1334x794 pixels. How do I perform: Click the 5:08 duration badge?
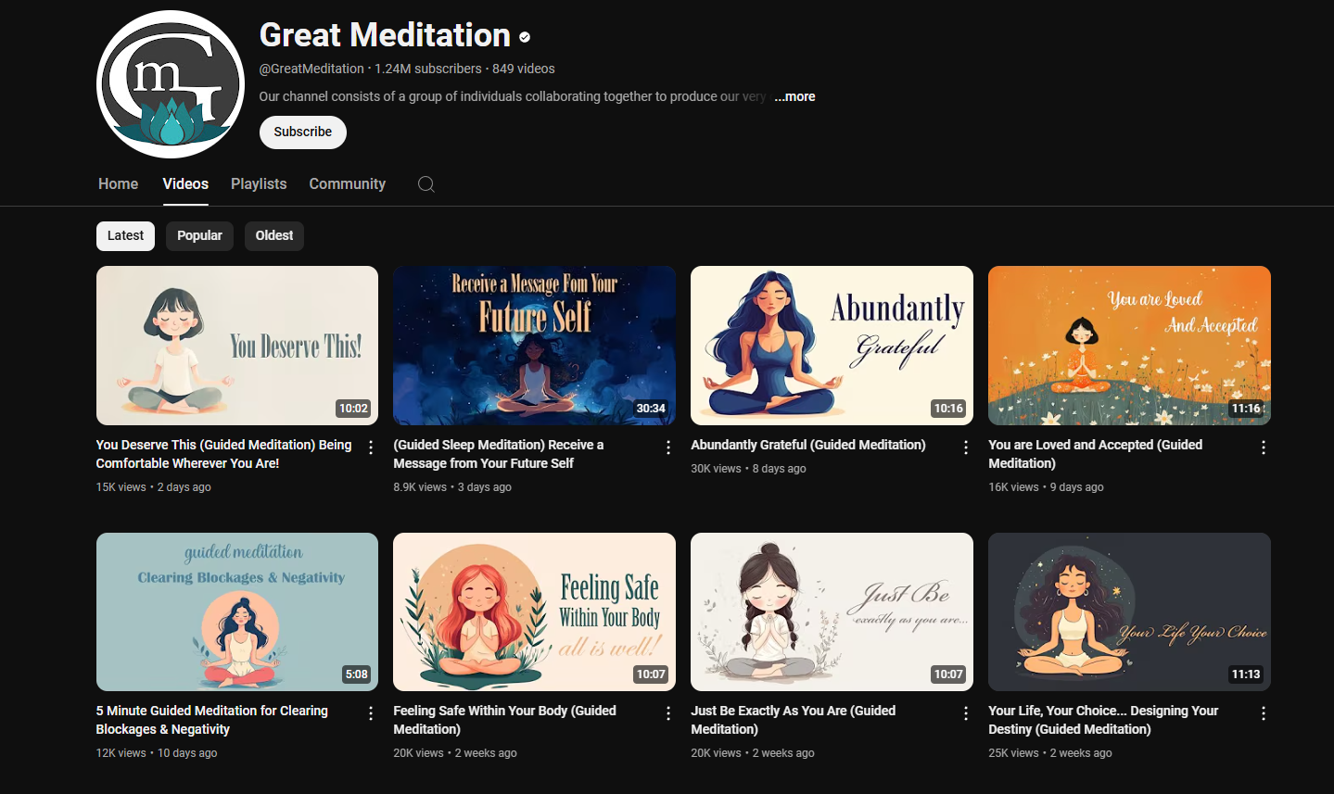click(x=357, y=674)
